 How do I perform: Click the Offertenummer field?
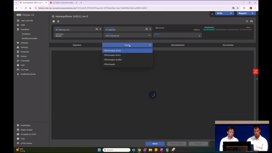(x=177, y=29)
